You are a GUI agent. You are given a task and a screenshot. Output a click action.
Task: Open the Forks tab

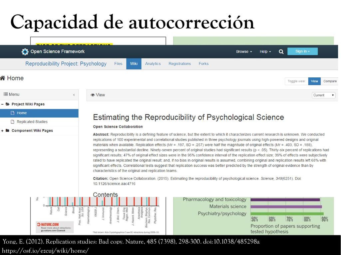click(203, 63)
